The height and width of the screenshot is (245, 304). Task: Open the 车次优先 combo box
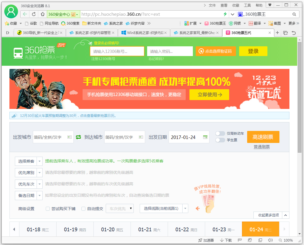tap(120, 208)
